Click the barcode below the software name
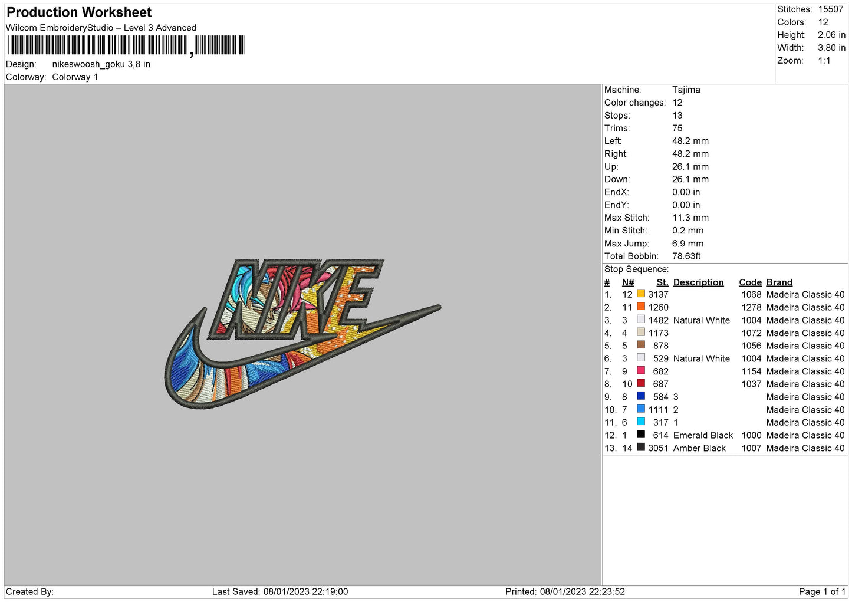 point(126,45)
